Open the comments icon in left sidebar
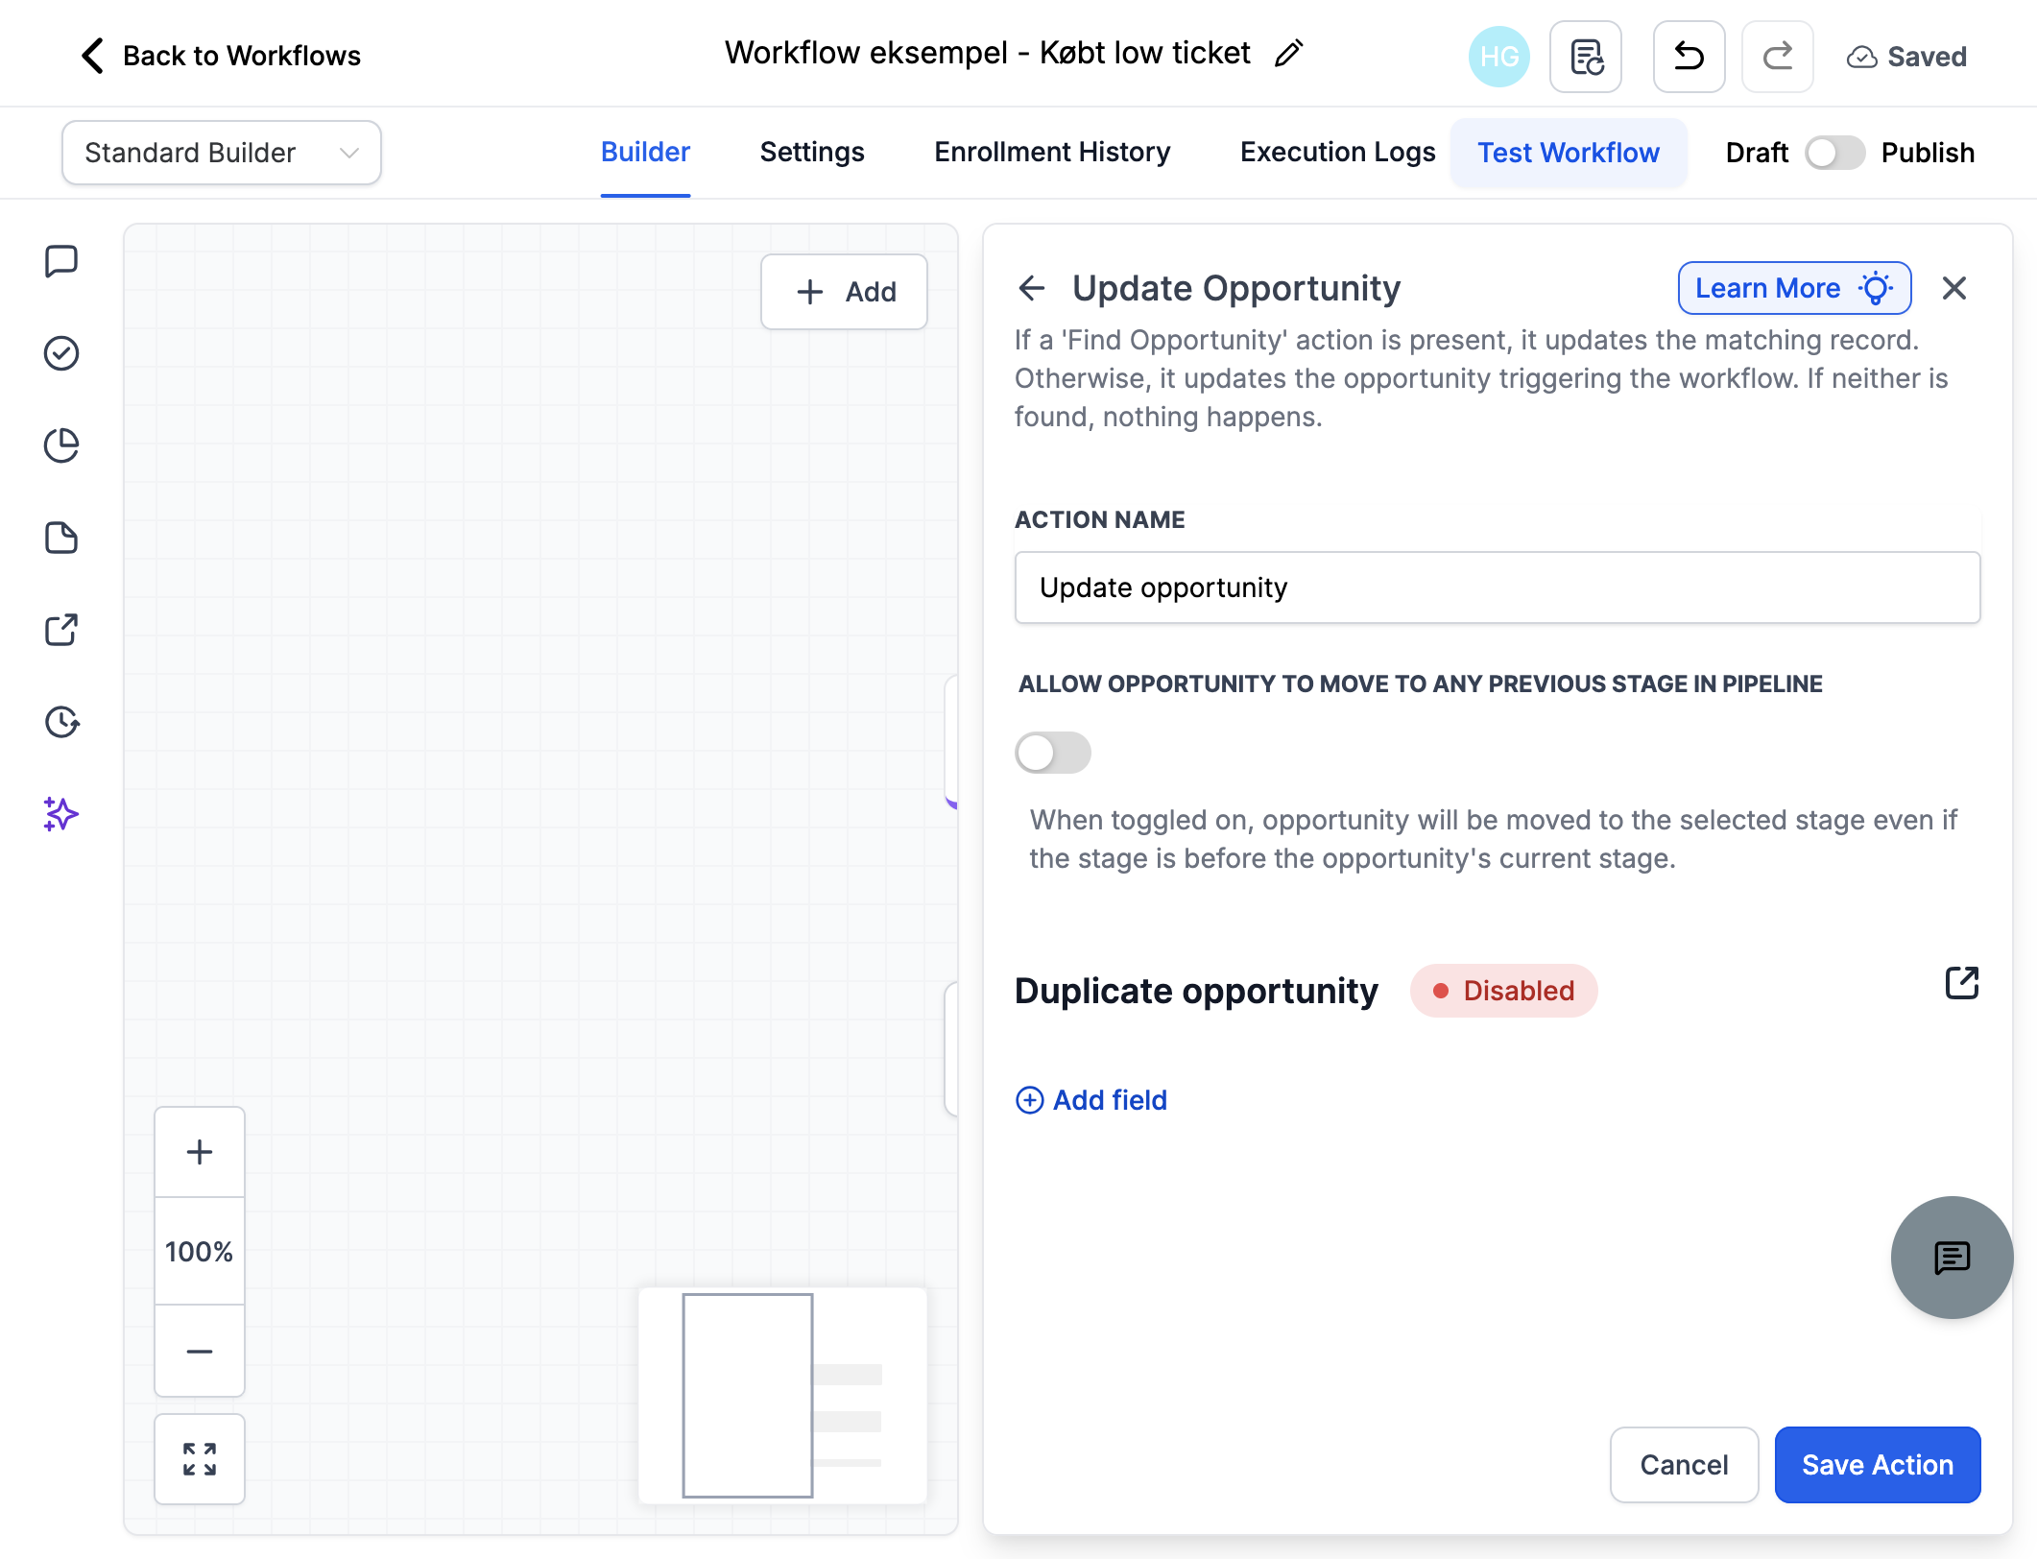Image resolution: width=2037 pixels, height=1559 pixels. pyautogui.click(x=61, y=261)
